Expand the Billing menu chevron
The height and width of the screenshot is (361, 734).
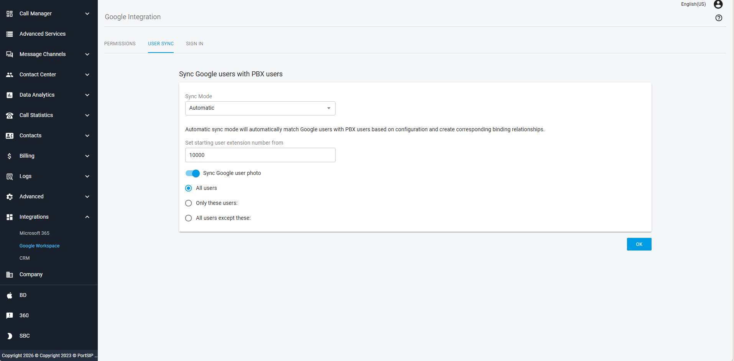point(87,156)
